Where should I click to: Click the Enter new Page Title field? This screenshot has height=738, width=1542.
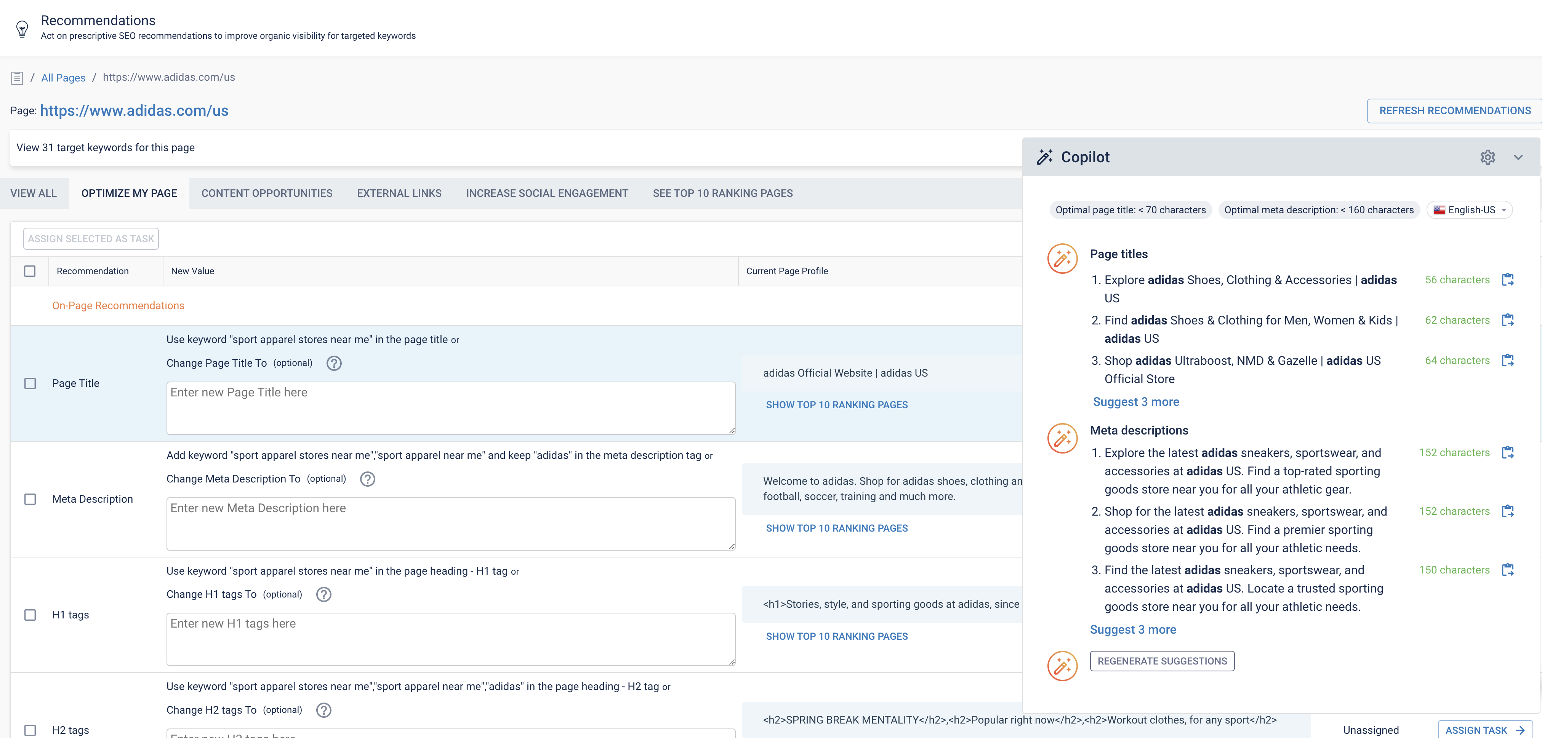coord(451,408)
